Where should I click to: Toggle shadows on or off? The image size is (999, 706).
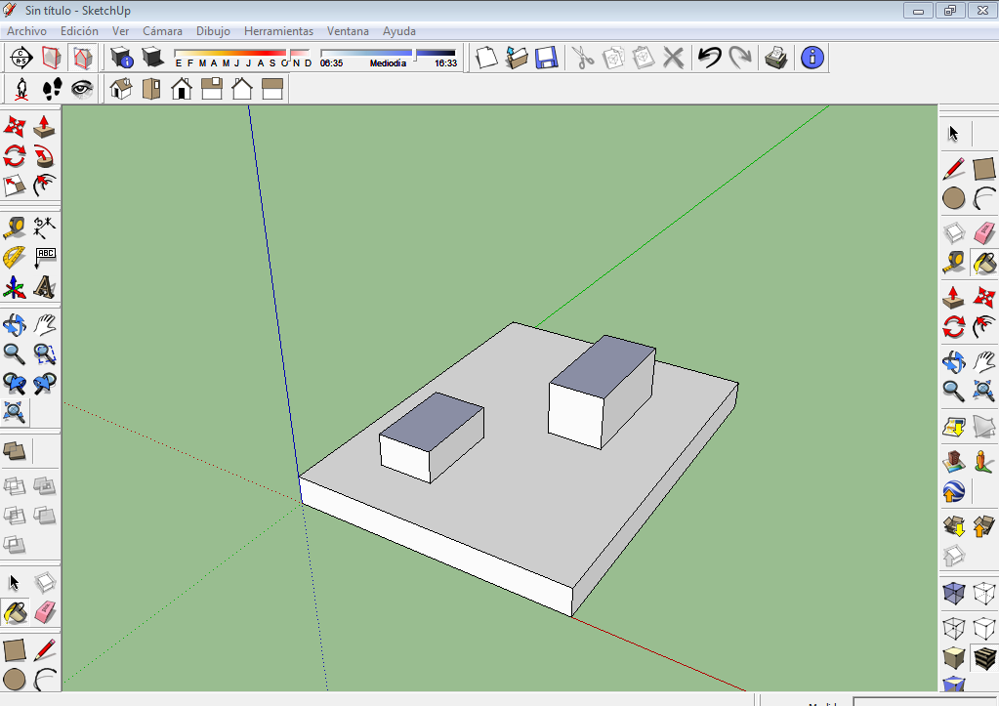pyautogui.click(x=152, y=58)
